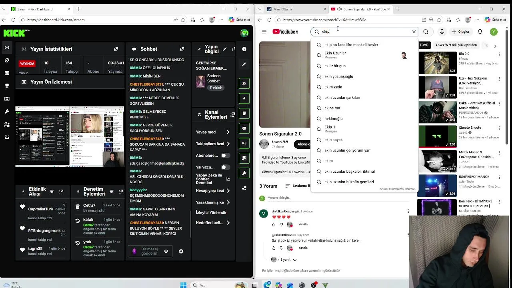The height and width of the screenshot is (288, 512).
Task: Click the YouTube search magnifier button
Action: click(x=426, y=32)
